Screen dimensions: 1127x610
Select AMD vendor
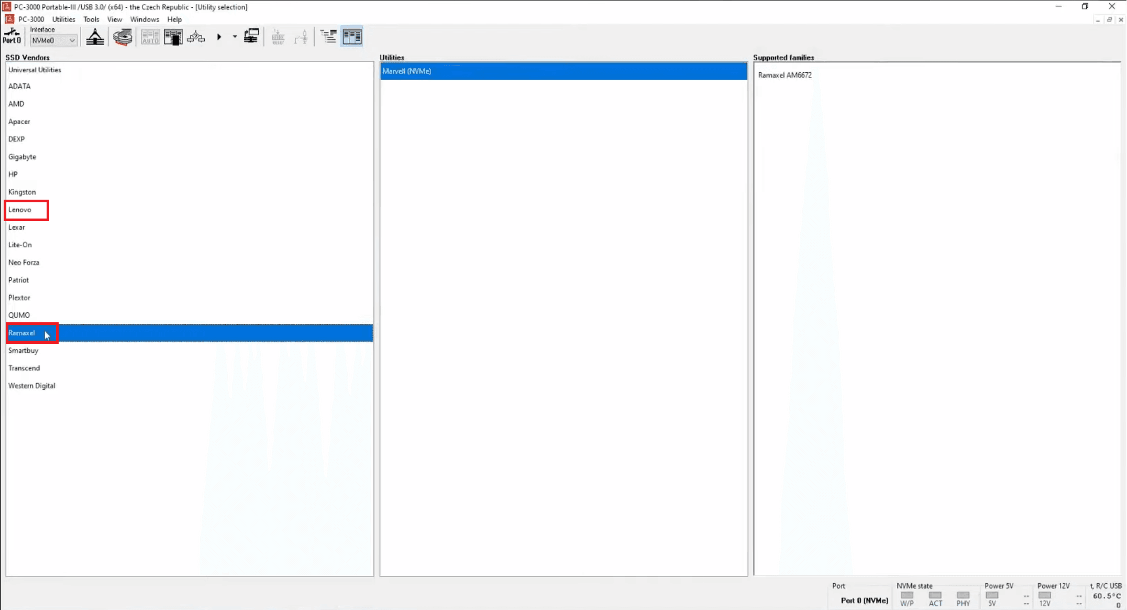point(190,104)
